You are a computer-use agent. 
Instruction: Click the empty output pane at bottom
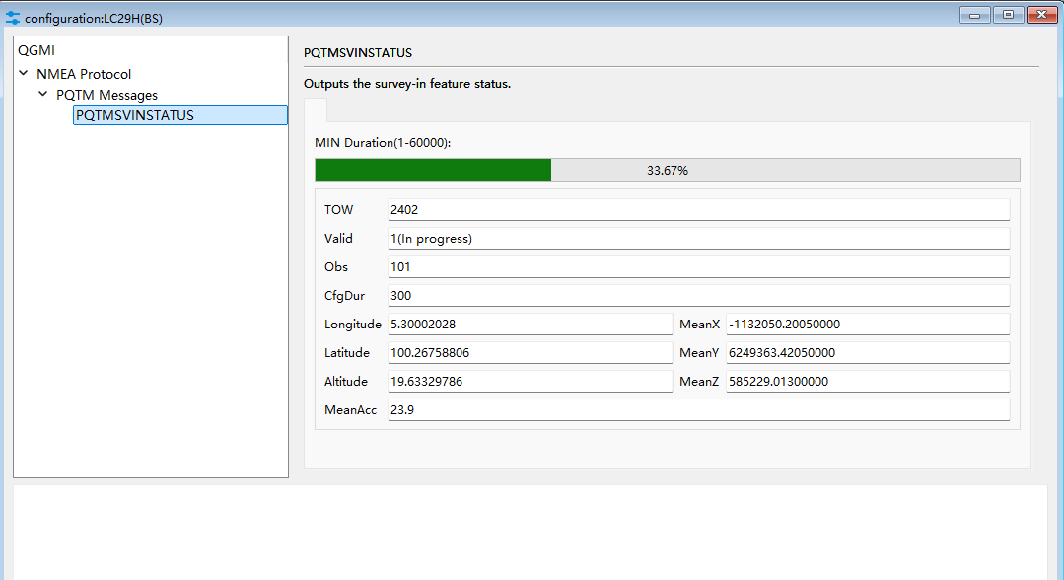[531, 533]
